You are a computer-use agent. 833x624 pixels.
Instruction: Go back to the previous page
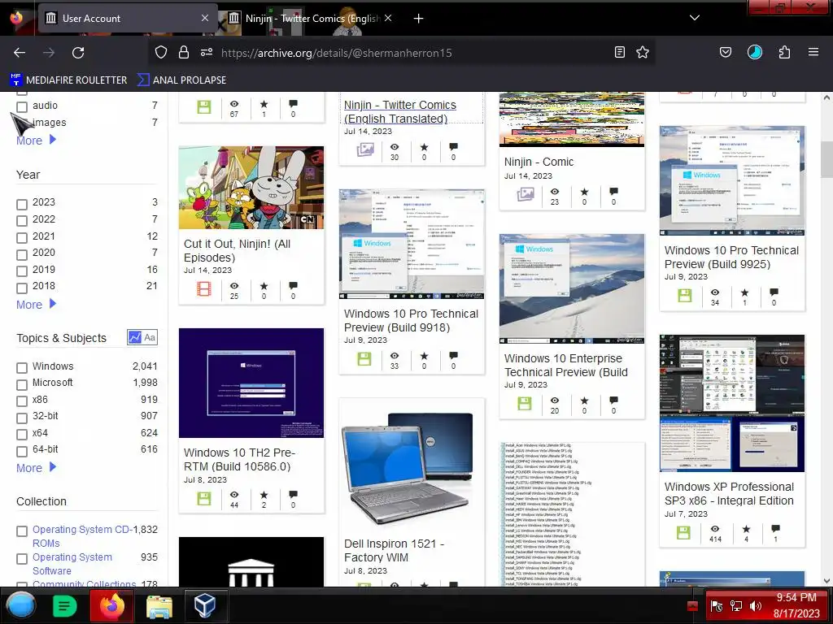tap(20, 53)
